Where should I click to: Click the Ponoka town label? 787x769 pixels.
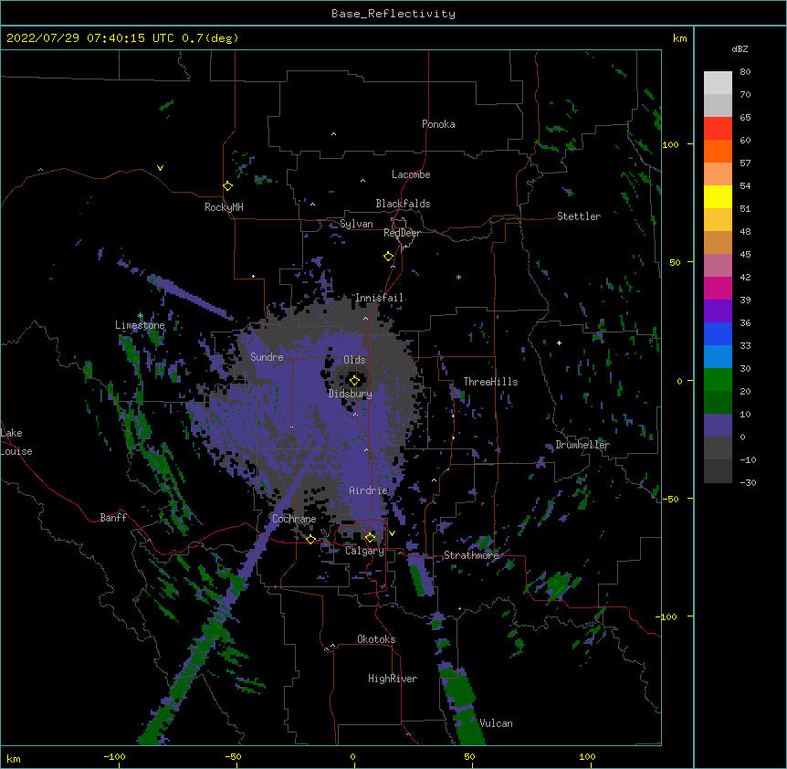click(438, 124)
